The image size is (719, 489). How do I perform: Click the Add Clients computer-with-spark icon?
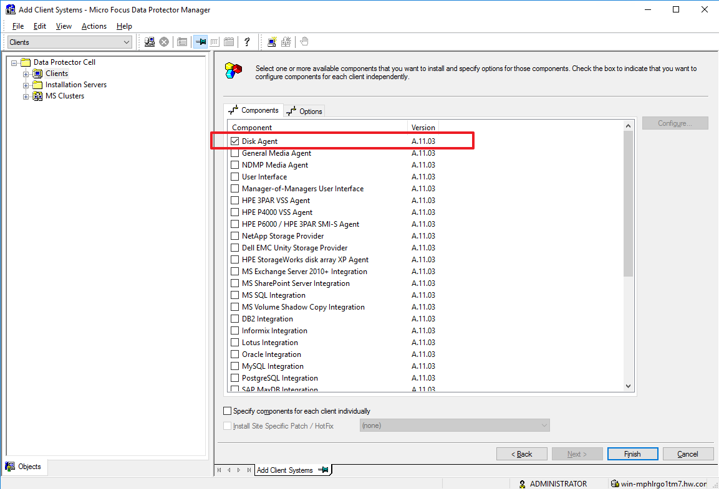pyautogui.click(x=272, y=42)
